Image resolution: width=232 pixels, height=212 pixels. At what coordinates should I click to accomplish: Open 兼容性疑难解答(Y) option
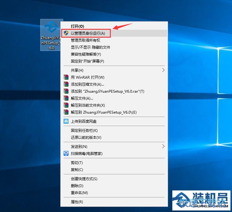(x=114, y=54)
